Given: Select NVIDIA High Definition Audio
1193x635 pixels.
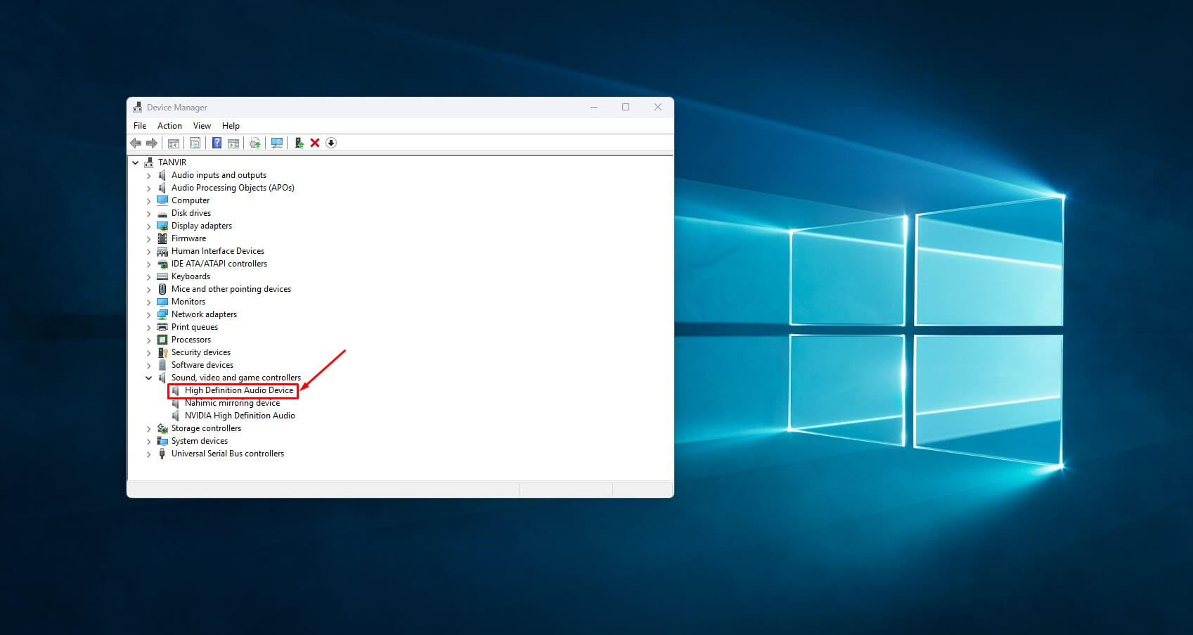Looking at the screenshot, I should tap(240, 416).
